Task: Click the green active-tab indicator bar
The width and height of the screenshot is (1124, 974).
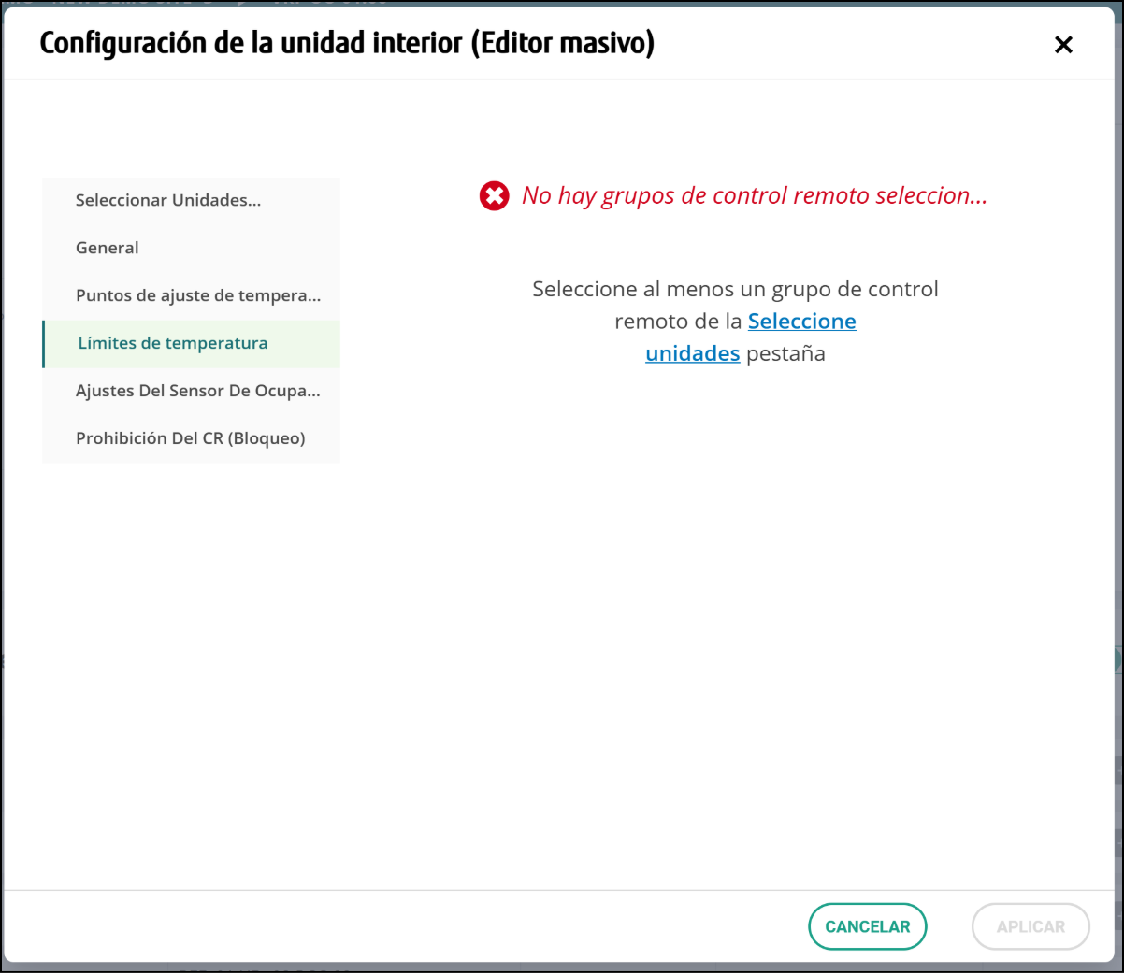Action: click(x=44, y=344)
